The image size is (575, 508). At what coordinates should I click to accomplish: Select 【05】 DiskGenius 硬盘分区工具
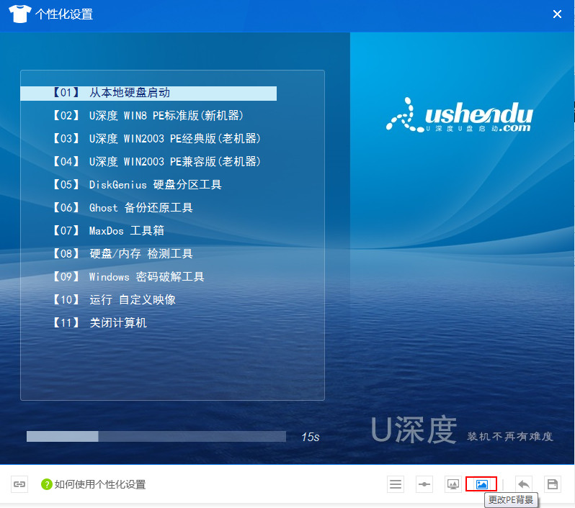coord(137,185)
